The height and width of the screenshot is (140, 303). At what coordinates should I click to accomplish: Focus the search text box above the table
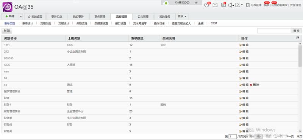click(x=274, y=31)
